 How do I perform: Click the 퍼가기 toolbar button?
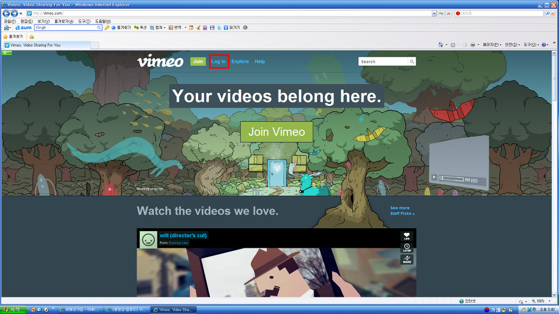[232, 27]
